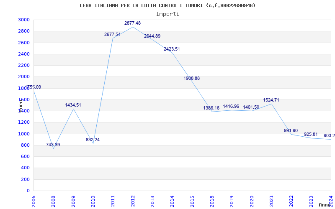Click x-axis year label 2011
Image resolution: width=335 pixels, height=209 pixels.
point(113,201)
